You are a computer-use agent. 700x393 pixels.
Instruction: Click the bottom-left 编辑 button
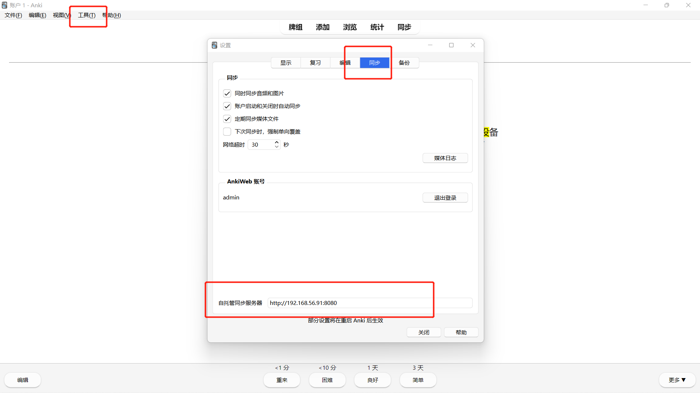pyautogui.click(x=23, y=380)
